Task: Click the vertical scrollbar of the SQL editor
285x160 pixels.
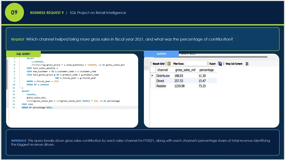Action: coord(7,74)
